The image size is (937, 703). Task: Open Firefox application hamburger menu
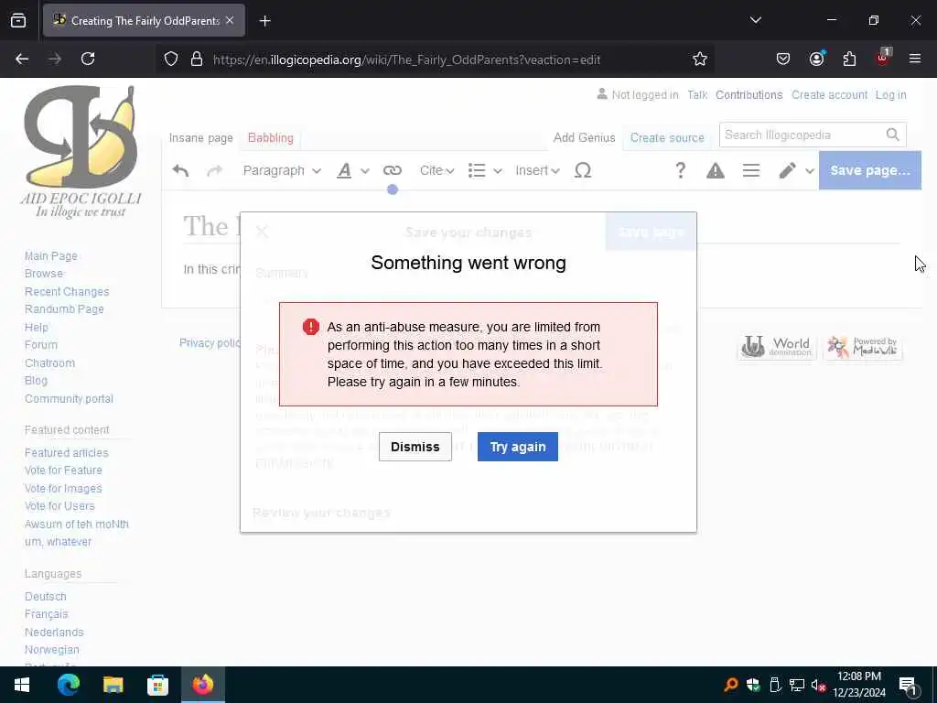tap(914, 59)
